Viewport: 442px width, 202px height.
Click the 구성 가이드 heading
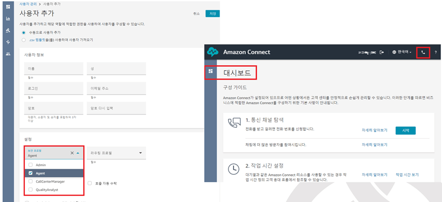[235, 88]
